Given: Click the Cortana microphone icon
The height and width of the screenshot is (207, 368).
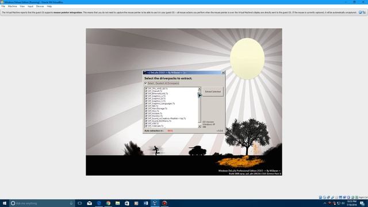Looking at the screenshot, I should [71, 203].
